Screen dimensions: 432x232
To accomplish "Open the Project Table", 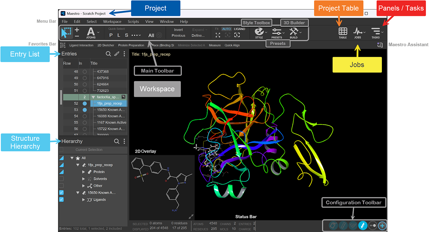I will pyautogui.click(x=343, y=33).
